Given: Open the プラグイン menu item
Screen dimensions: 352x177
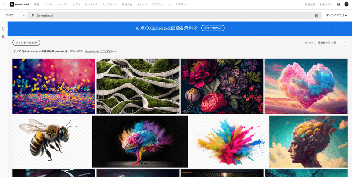Looking at the screenshot, I should 158,4.
